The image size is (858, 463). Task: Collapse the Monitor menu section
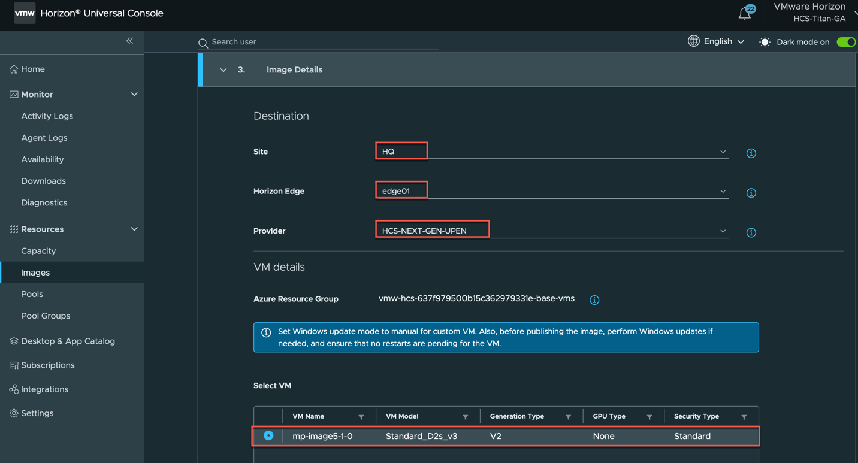click(x=134, y=95)
